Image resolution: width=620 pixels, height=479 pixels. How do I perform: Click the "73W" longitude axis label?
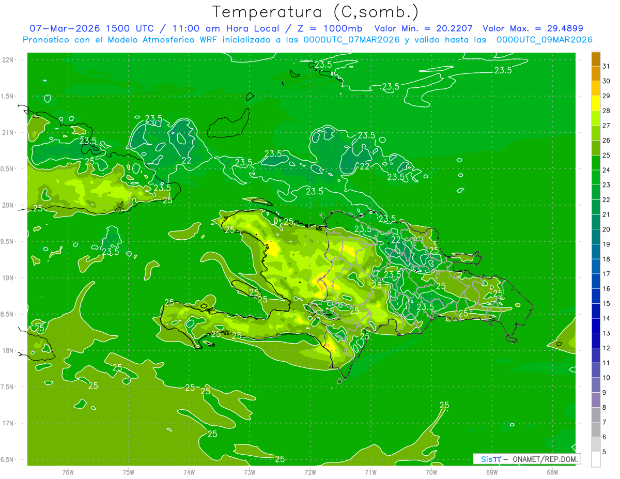click(250, 472)
